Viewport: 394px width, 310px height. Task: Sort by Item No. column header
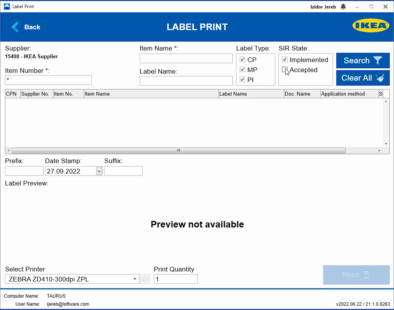tap(68, 94)
